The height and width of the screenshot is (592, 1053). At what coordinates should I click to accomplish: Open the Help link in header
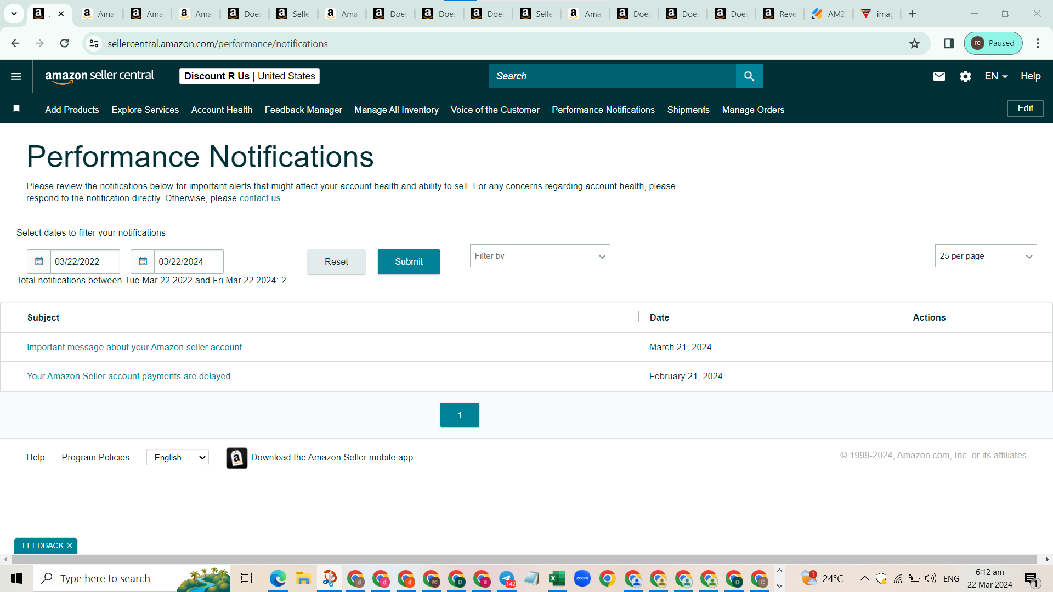coord(1031,76)
